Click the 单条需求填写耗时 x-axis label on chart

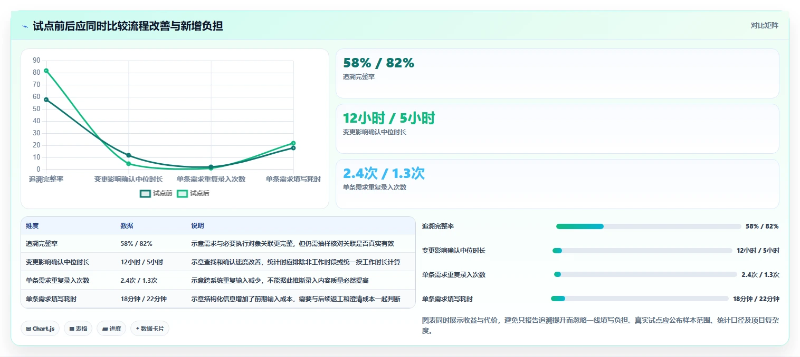pos(293,179)
